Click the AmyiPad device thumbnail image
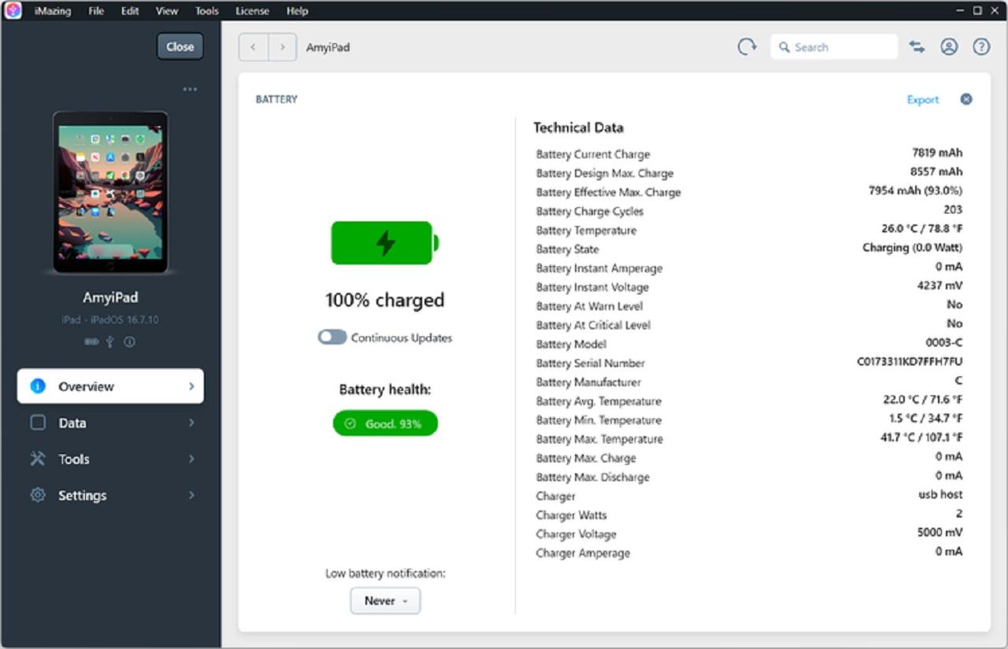This screenshot has height=649, width=1008. [x=110, y=192]
